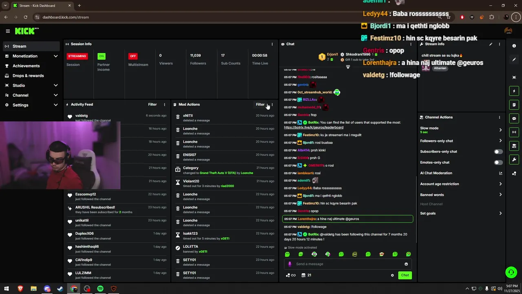Click the browser address bar dashboard.kick.com/stream

[x=237, y=17]
